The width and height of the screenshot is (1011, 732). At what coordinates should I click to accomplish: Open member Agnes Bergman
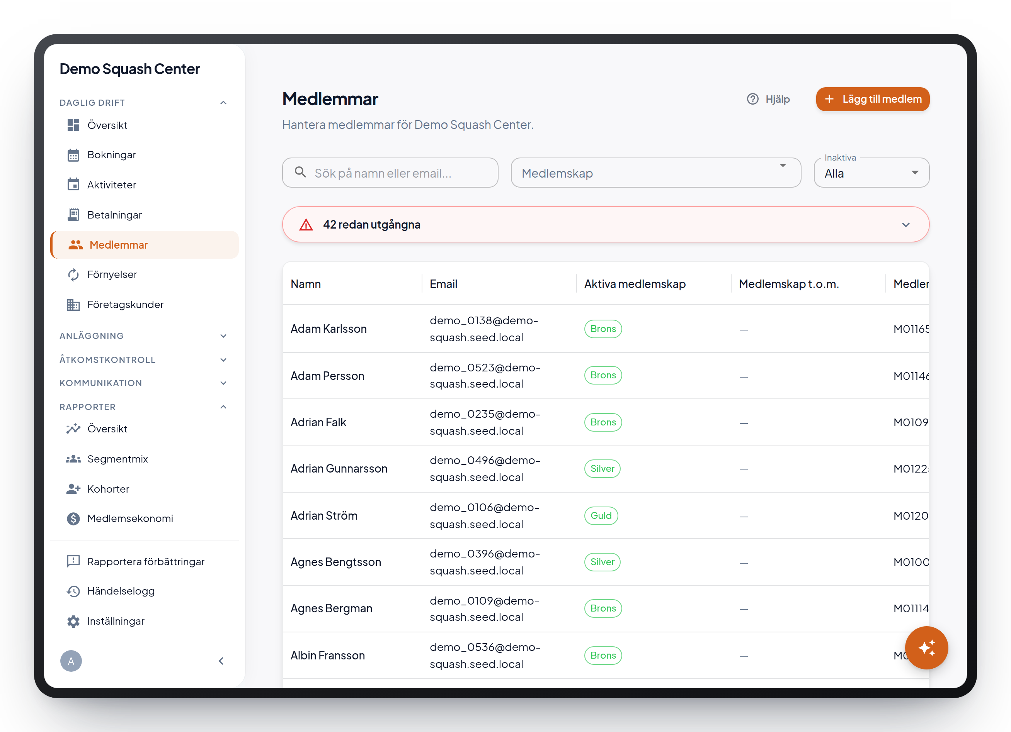331,608
